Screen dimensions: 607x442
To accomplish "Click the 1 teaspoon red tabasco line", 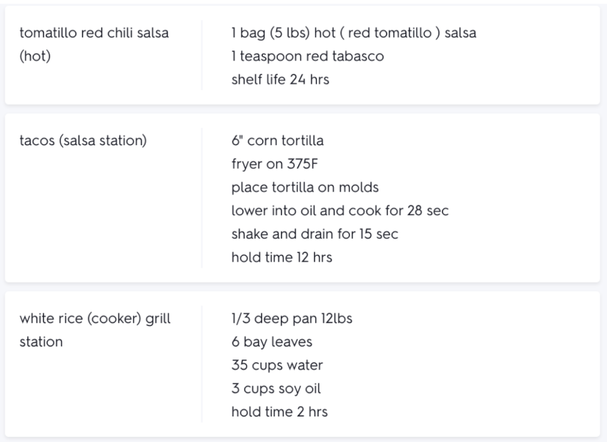I will pos(308,57).
